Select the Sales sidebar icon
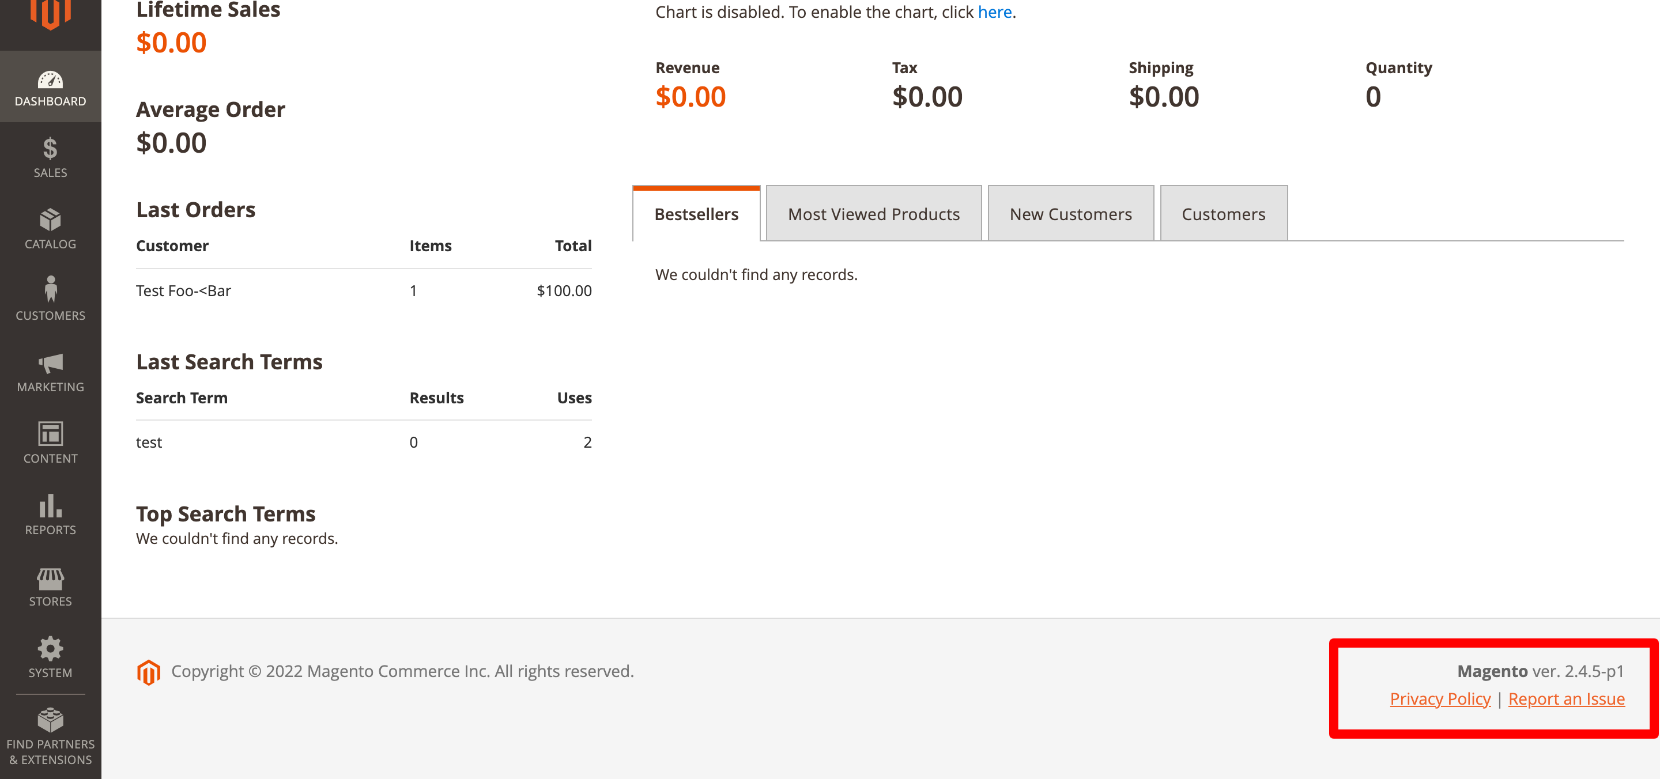 tap(50, 153)
